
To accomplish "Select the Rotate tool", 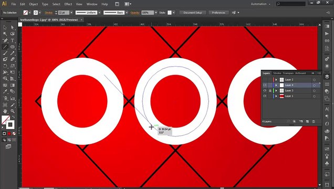I will pos(5,66).
